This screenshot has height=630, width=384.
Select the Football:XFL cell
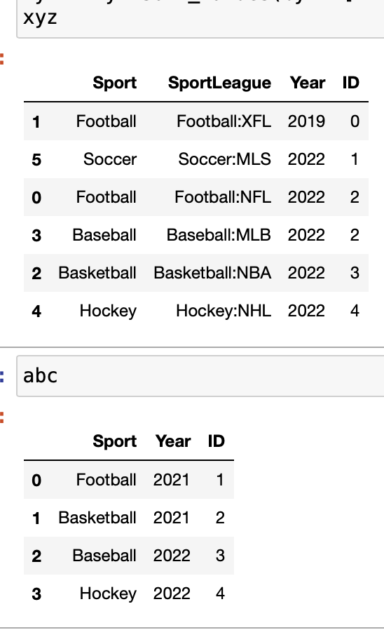point(224,121)
